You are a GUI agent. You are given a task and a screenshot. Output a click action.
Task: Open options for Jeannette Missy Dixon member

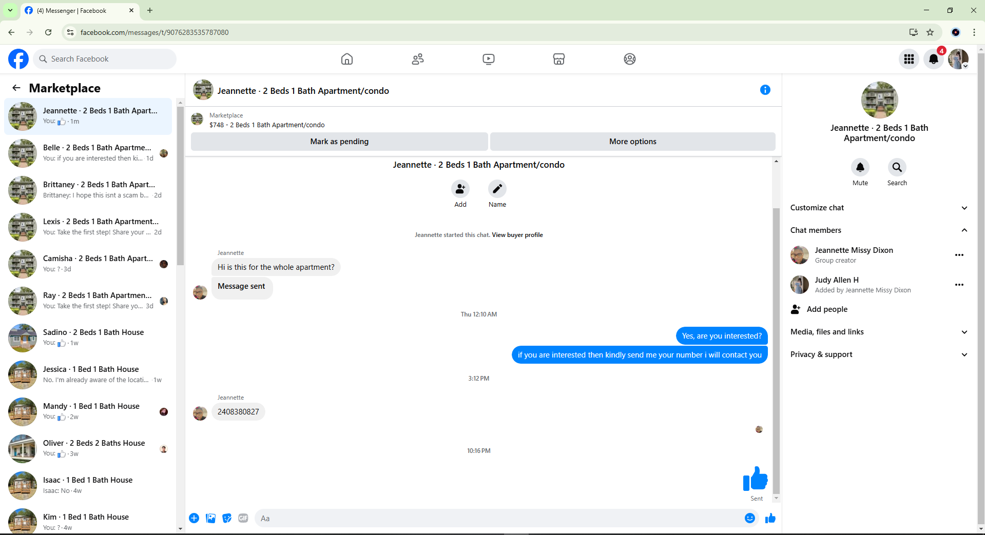(x=959, y=255)
